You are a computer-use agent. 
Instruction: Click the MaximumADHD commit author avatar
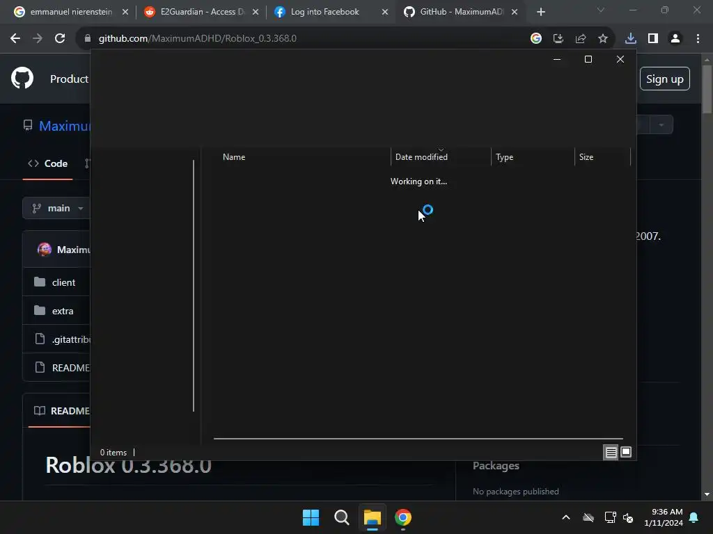(45, 250)
